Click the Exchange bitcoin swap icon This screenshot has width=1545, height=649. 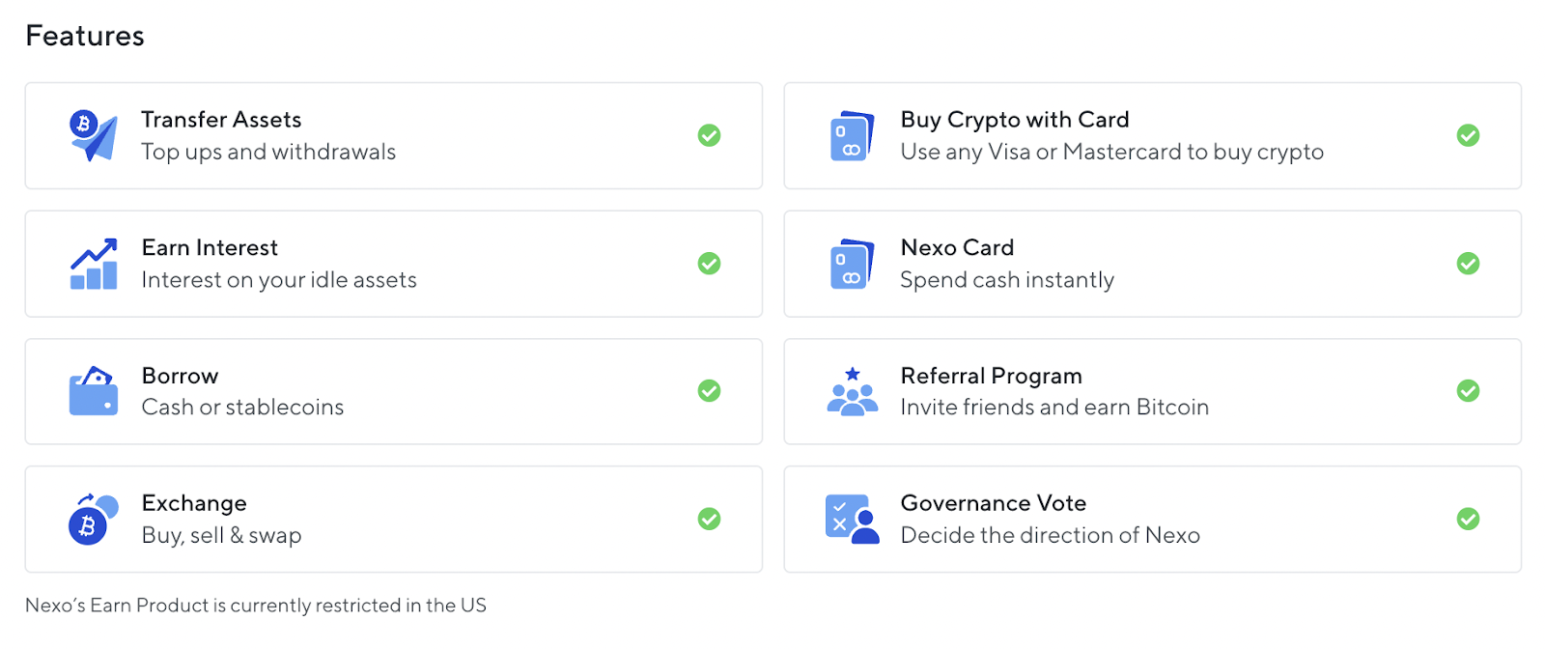tap(94, 520)
